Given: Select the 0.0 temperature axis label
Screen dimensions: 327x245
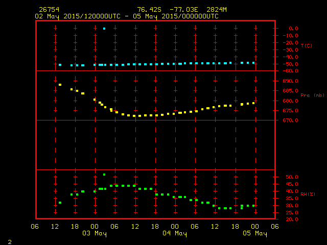Looking at the screenshot, I should (293, 29).
